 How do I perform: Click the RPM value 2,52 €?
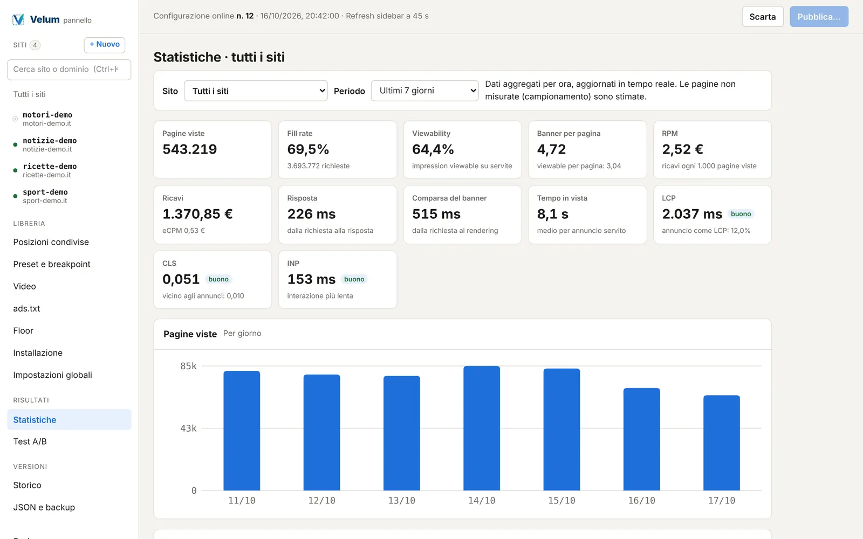[682, 149]
